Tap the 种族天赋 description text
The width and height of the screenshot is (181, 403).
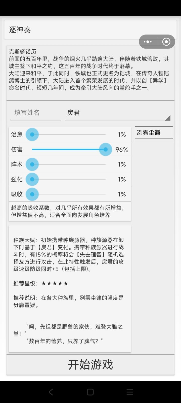(69, 254)
